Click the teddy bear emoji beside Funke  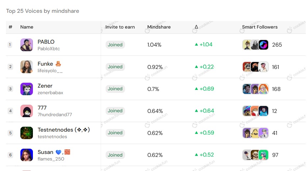[x=58, y=64]
